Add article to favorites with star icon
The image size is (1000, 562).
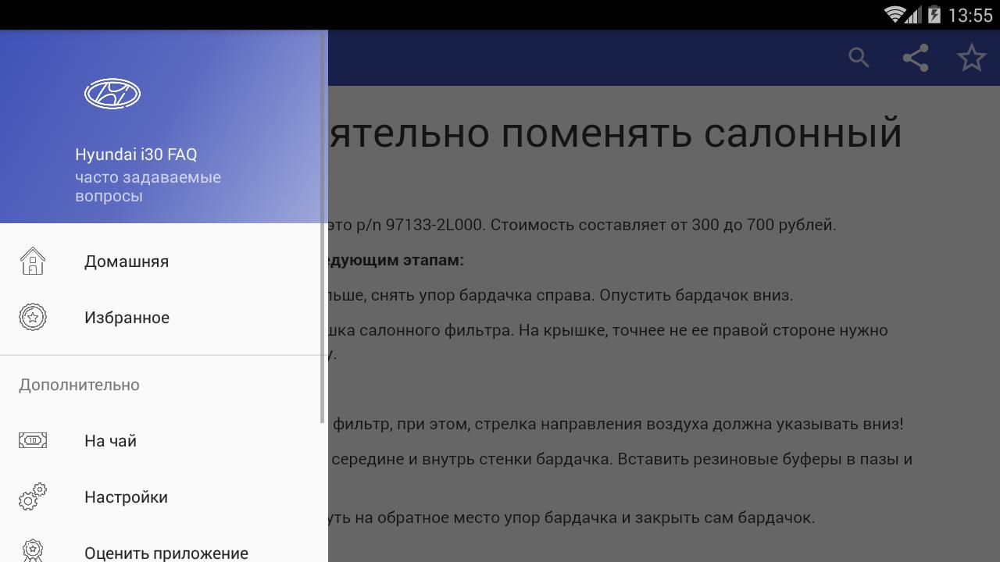point(972,58)
